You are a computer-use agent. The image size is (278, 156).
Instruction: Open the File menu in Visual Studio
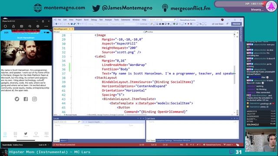[x=59, y=20]
